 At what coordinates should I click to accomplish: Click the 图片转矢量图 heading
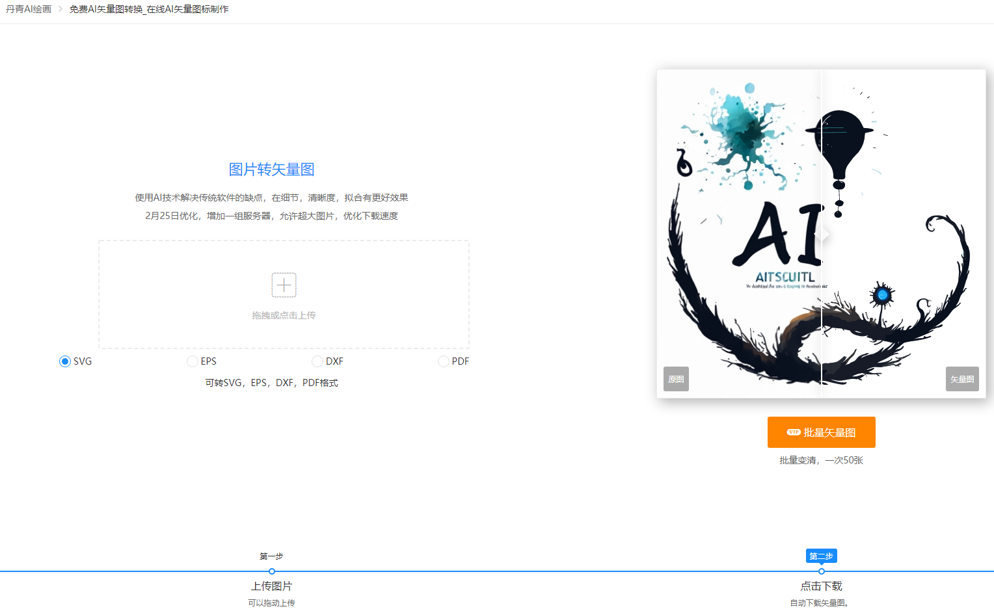[x=272, y=170]
